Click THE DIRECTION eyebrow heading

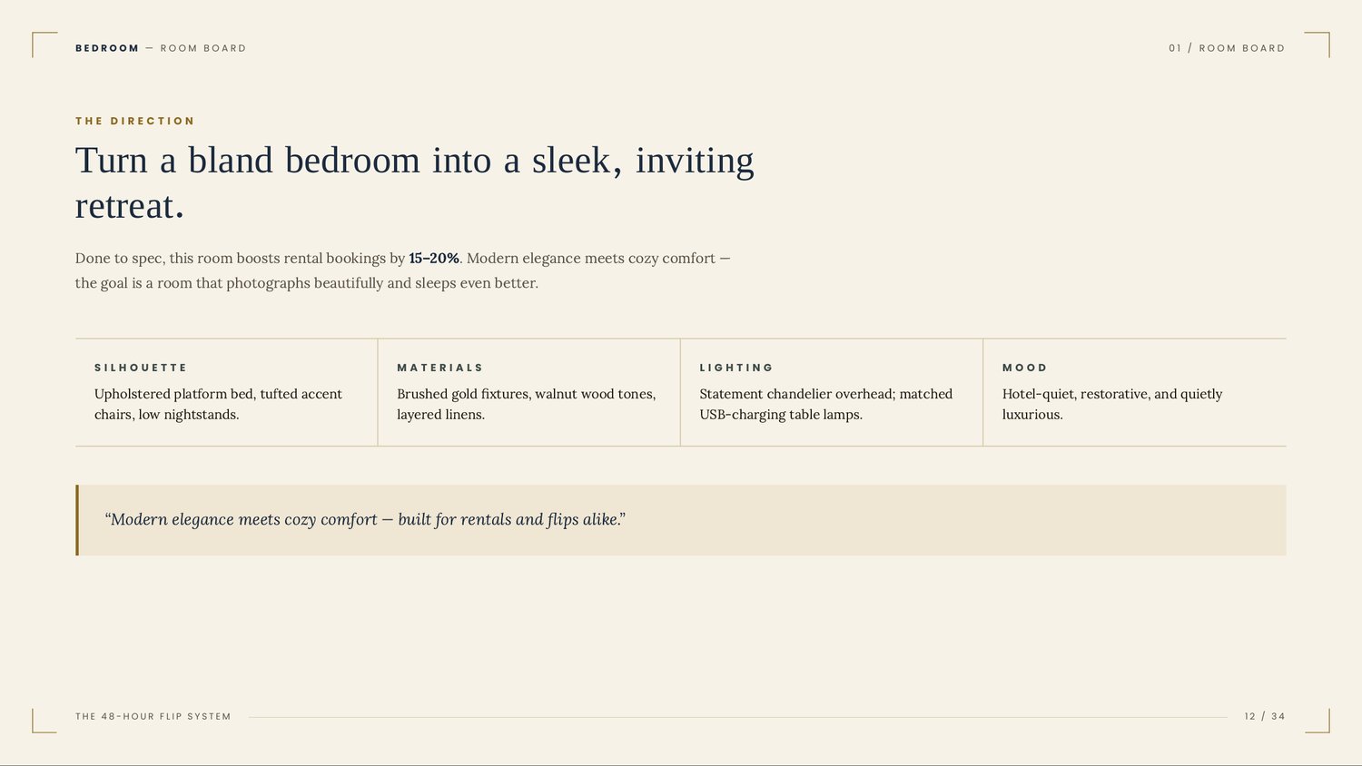(x=135, y=121)
